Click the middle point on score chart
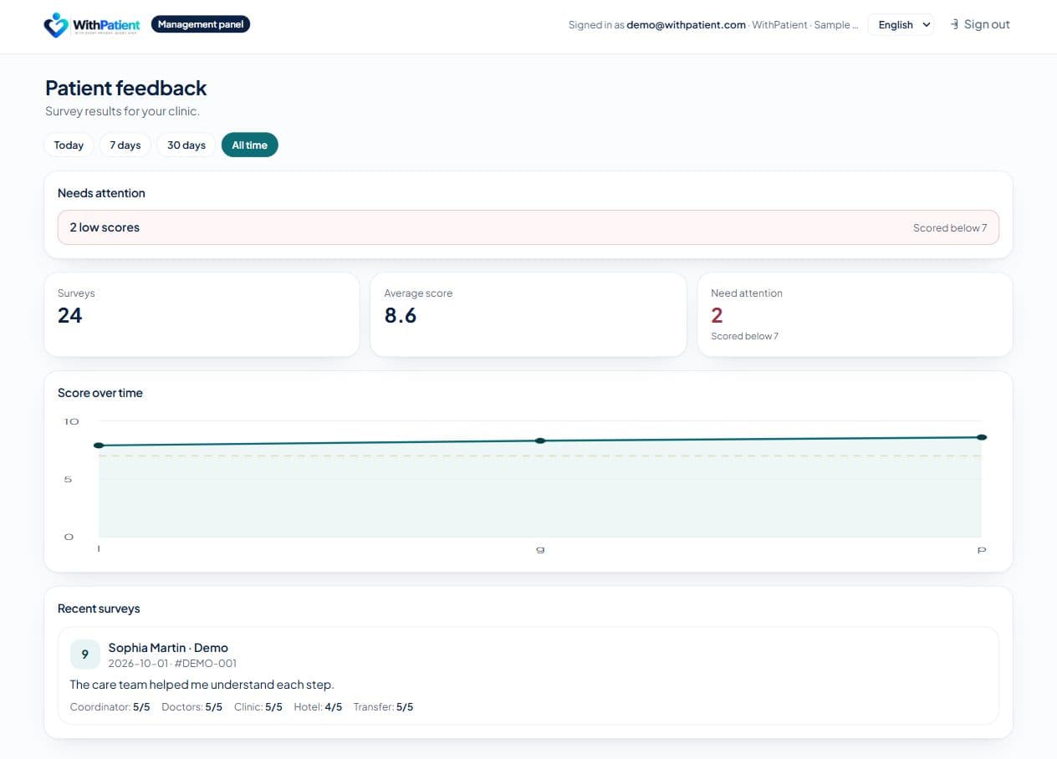This screenshot has width=1057, height=759. click(x=540, y=441)
